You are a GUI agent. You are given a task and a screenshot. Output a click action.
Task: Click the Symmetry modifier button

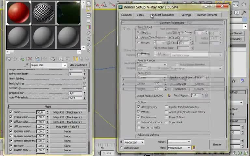pyautogui.click(x=236, y=39)
